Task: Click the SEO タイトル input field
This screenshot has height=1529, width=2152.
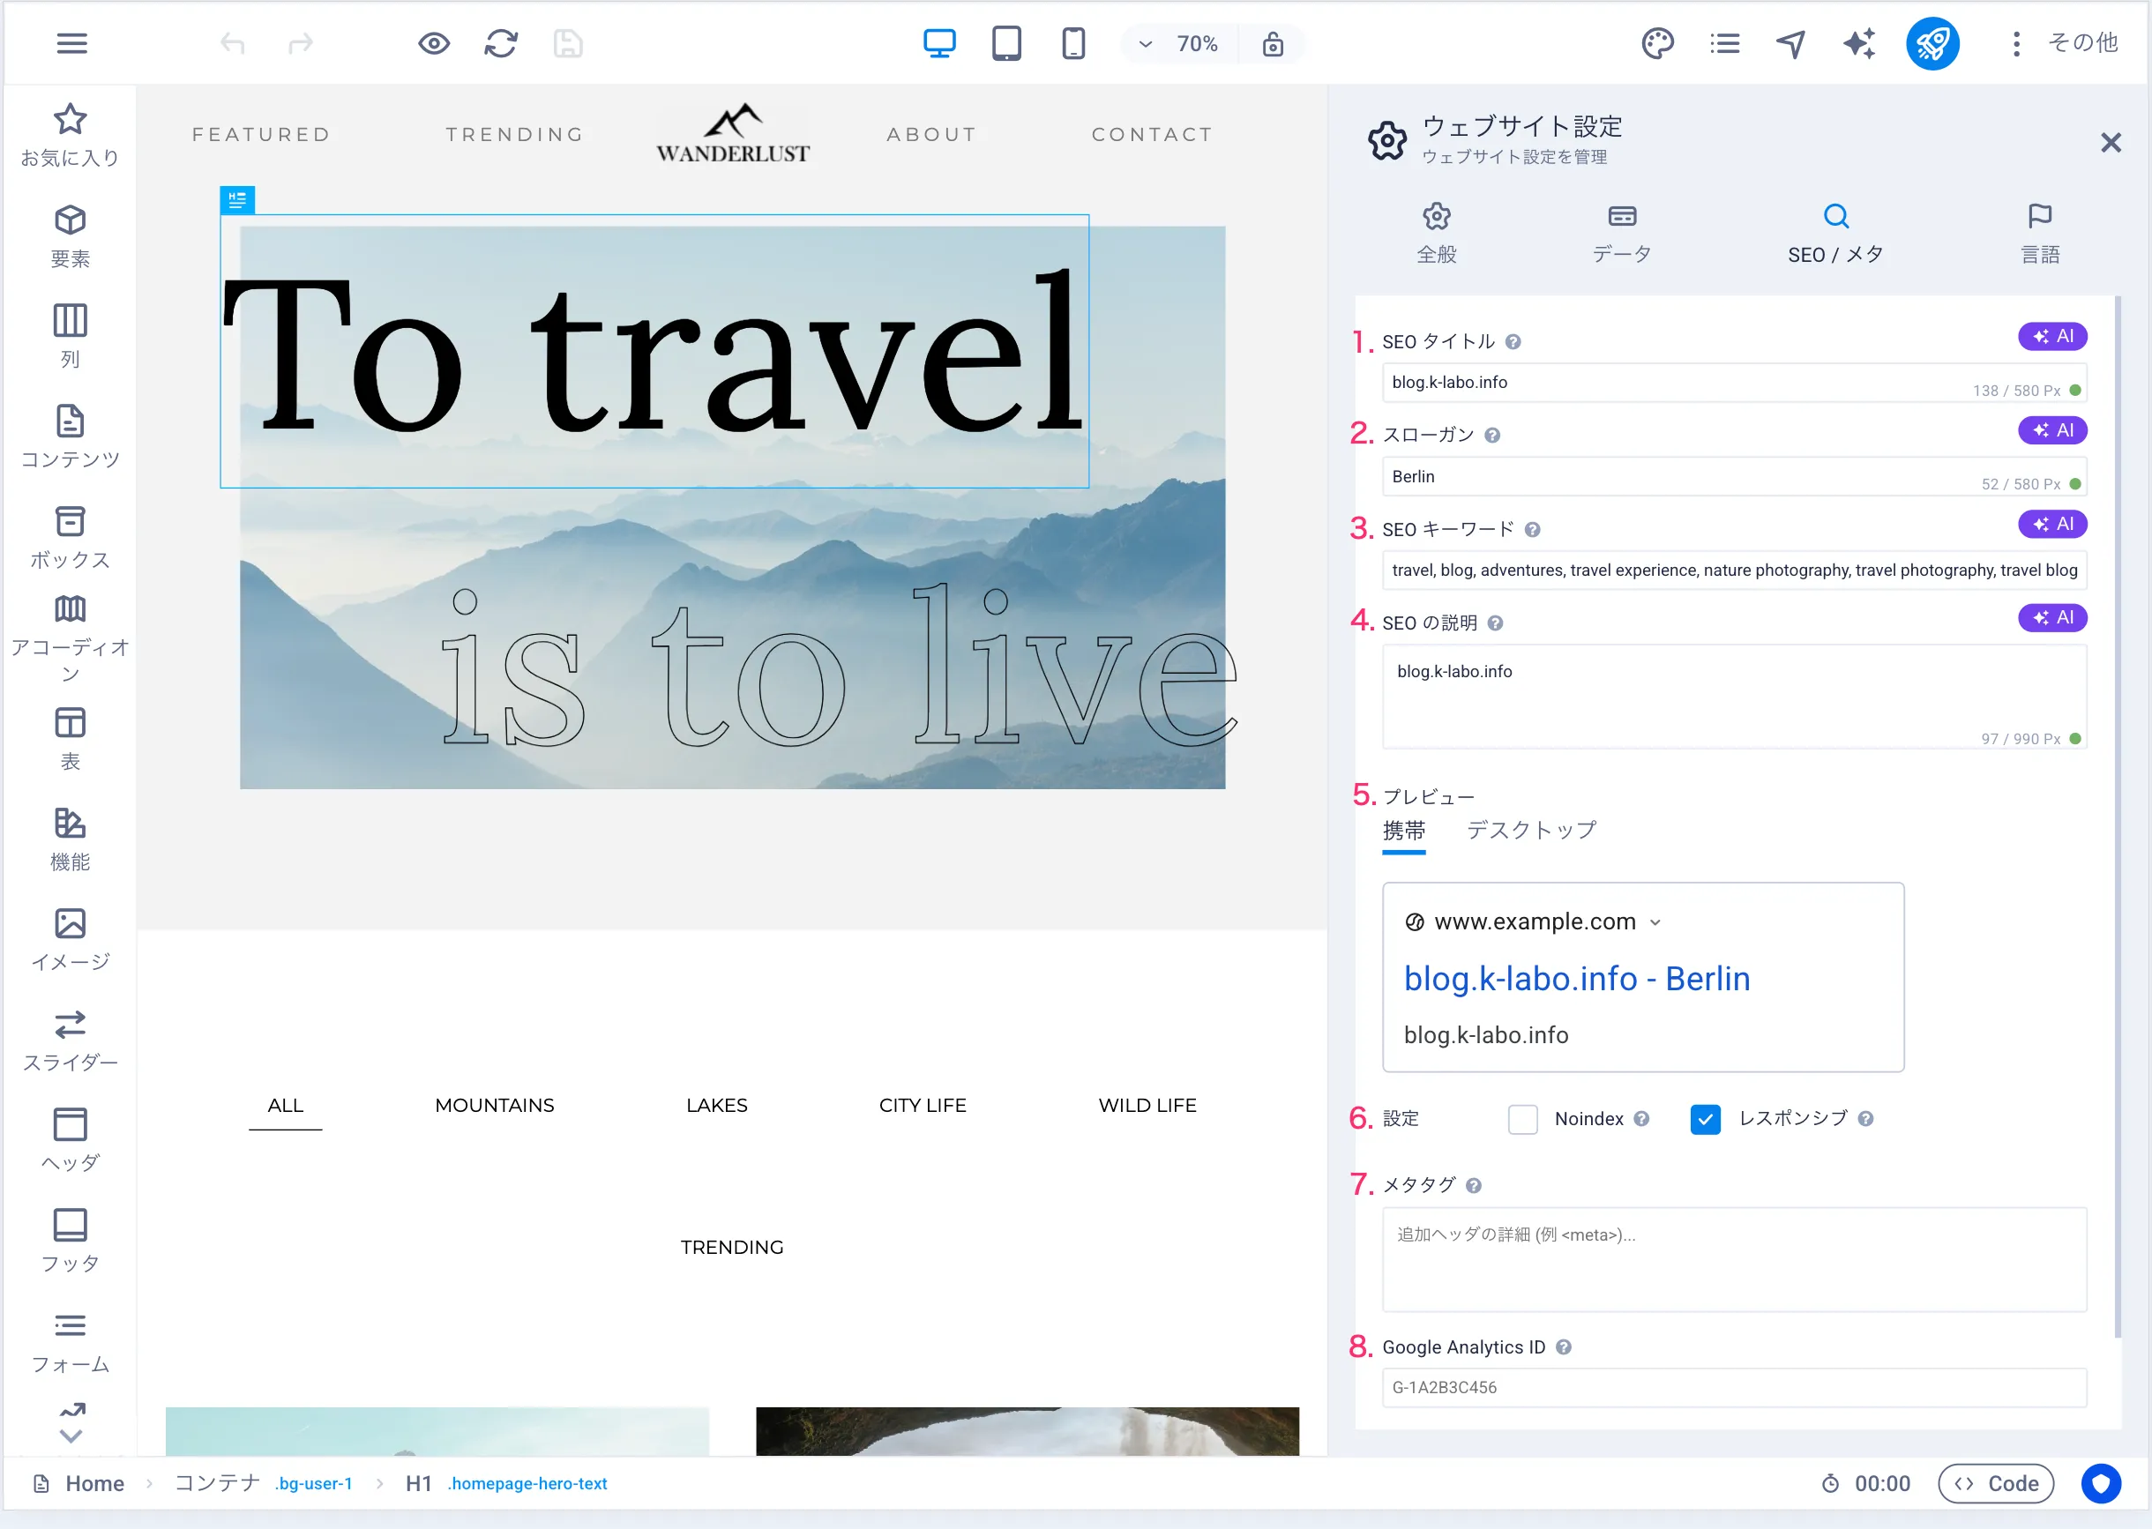Action: coord(1734,383)
